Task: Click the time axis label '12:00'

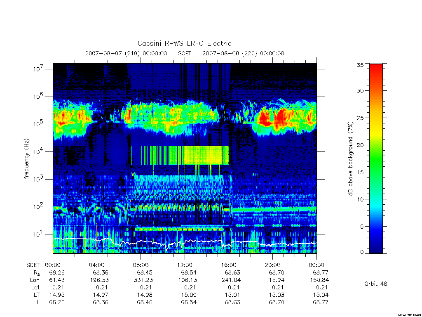Action: [x=185, y=265]
